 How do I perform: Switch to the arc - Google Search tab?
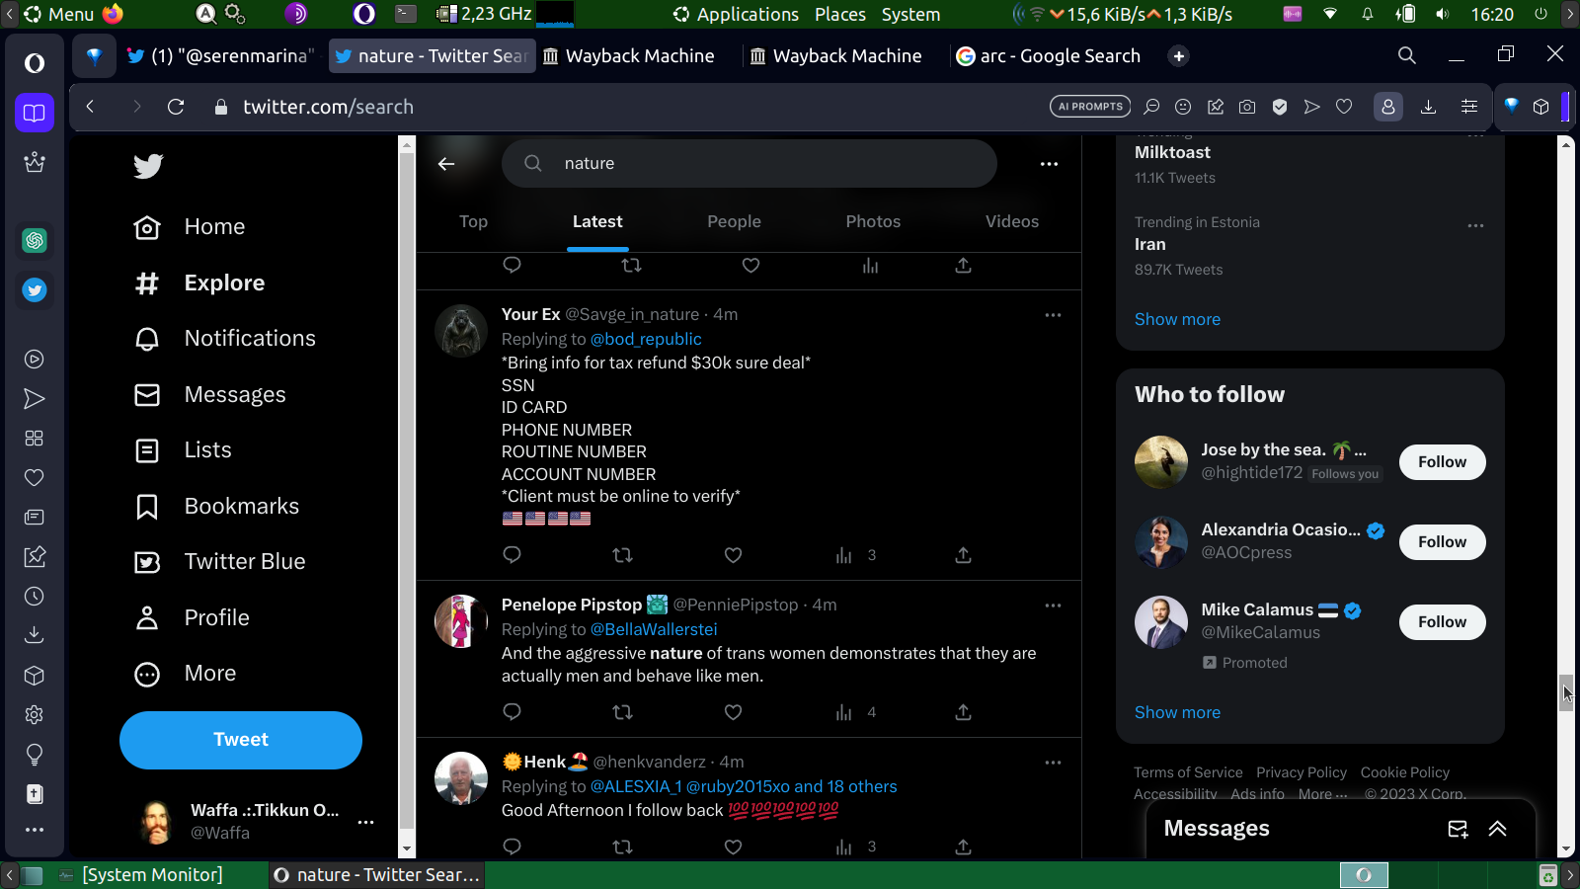1049,56
